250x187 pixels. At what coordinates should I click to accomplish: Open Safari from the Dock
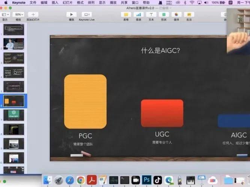pos(70,180)
